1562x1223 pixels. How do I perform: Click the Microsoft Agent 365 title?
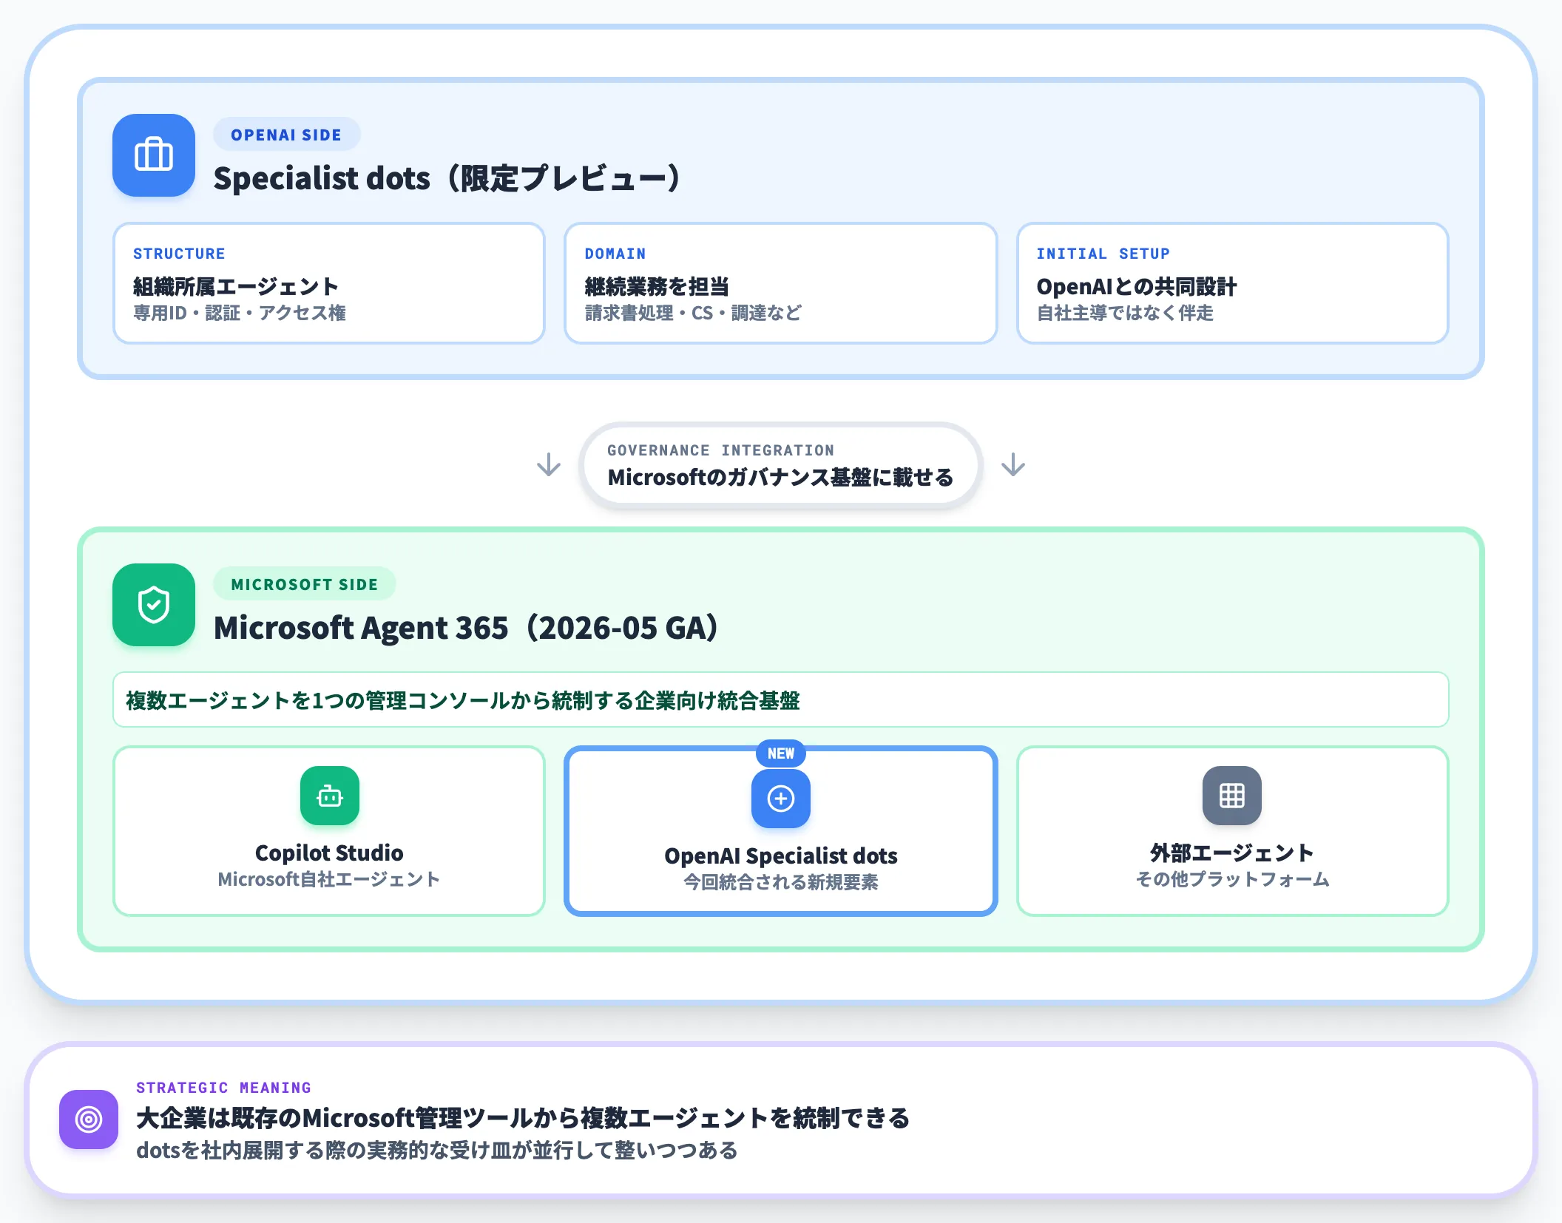click(x=467, y=628)
